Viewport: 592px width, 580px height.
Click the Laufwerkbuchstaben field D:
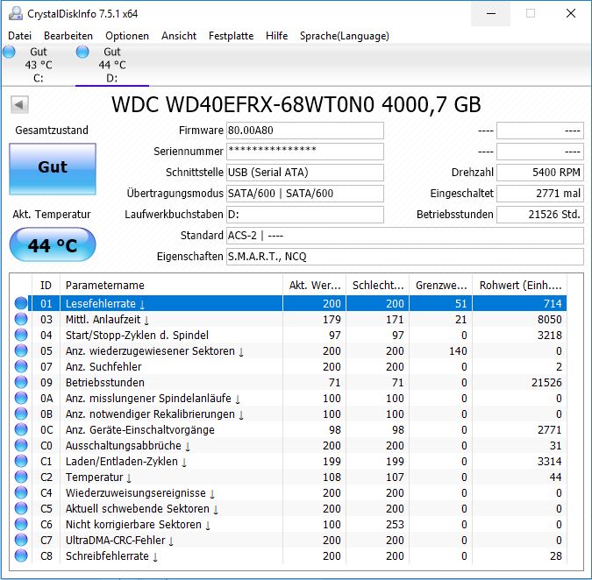[x=305, y=215]
